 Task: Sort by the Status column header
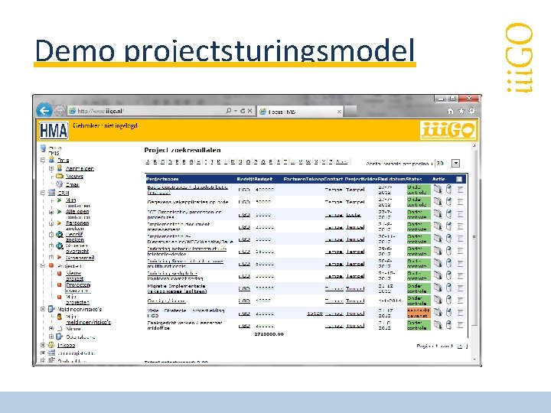[414, 179]
